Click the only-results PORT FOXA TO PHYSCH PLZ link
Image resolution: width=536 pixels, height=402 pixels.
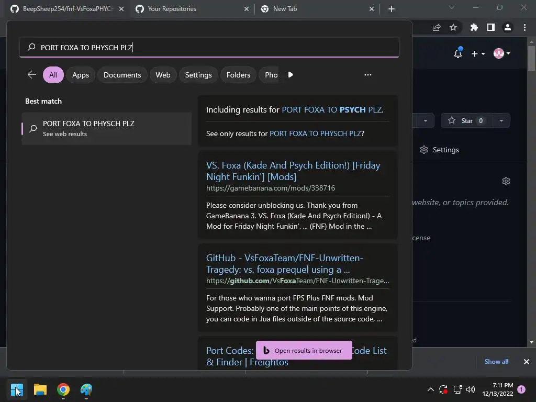[315, 133]
